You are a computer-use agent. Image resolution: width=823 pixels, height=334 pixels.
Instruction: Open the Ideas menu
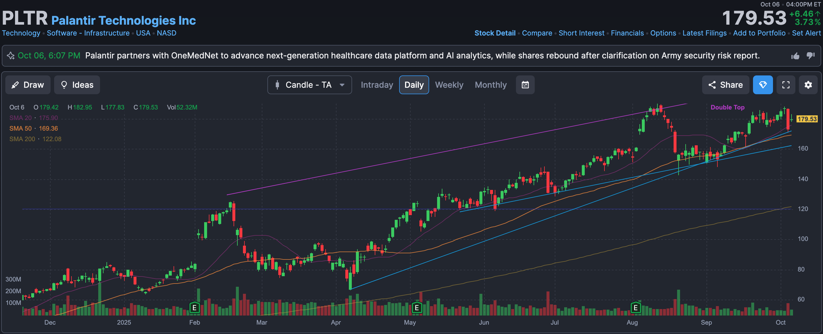click(x=77, y=85)
